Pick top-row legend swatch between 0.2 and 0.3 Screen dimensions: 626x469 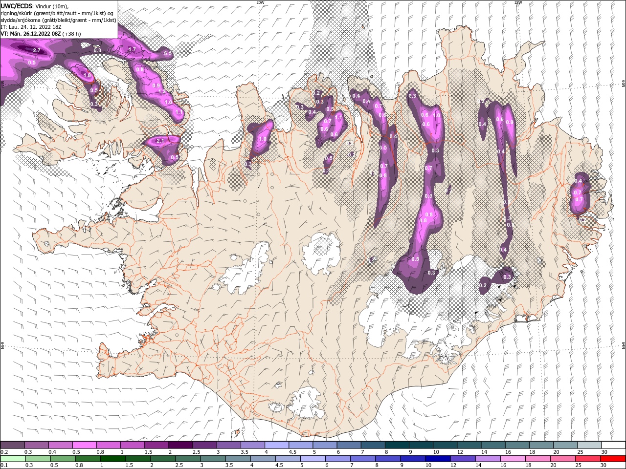(x=12, y=445)
